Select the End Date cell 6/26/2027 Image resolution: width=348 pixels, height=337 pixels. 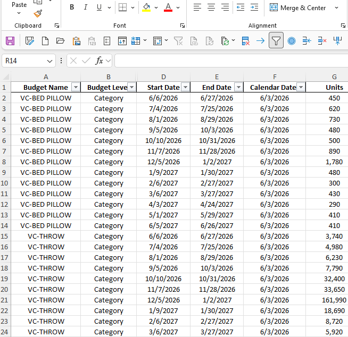(x=217, y=225)
